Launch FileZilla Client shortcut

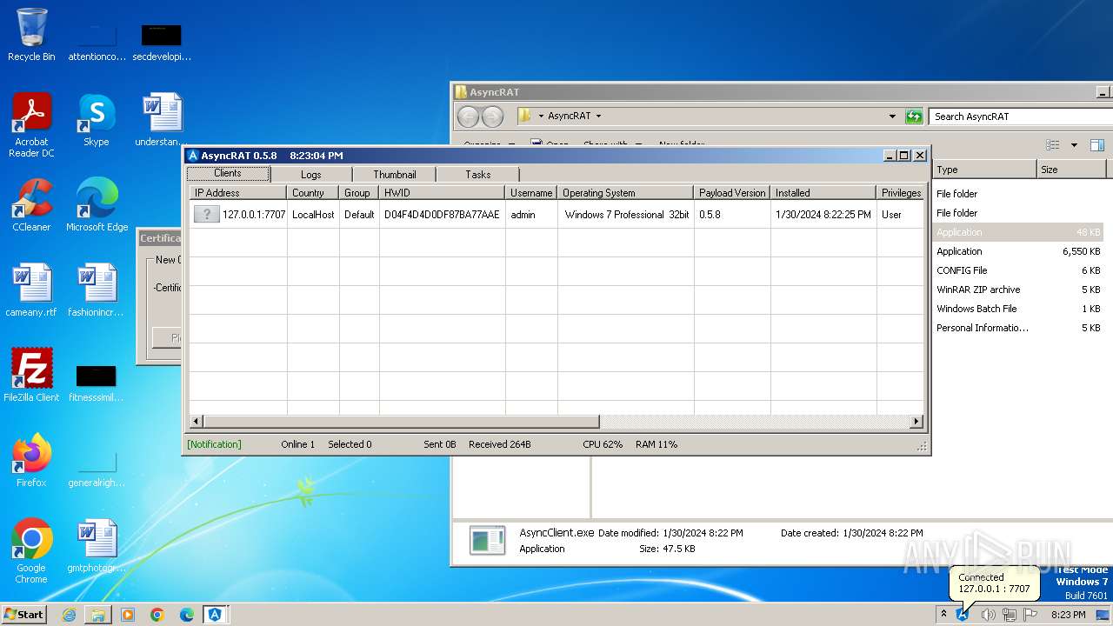31,376
